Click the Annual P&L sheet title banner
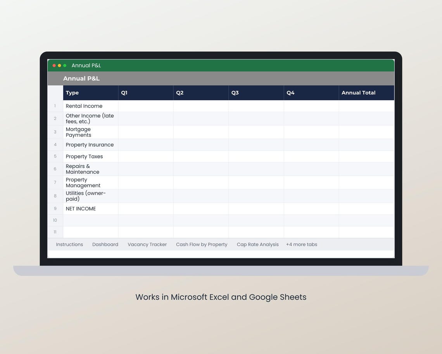 pos(221,78)
